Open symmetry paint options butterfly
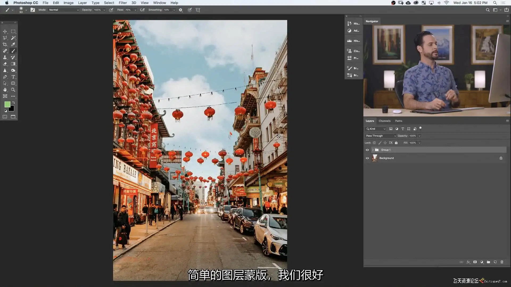 click(x=198, y=10)
